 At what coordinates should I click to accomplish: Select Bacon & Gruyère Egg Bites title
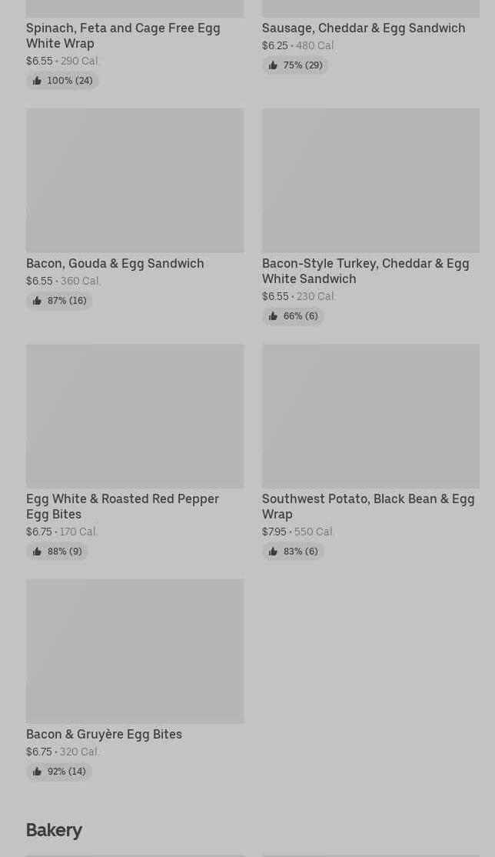tap(104, 734)
